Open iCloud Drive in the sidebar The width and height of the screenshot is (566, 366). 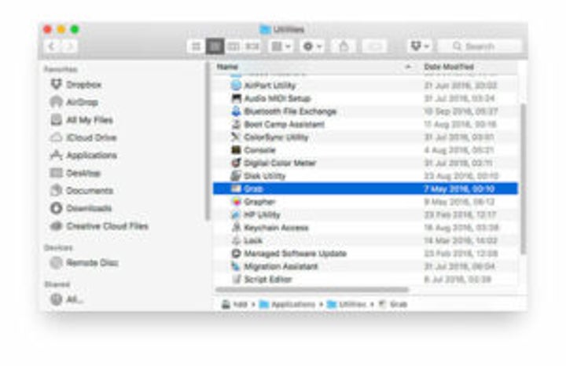click(x=83, y=137)
